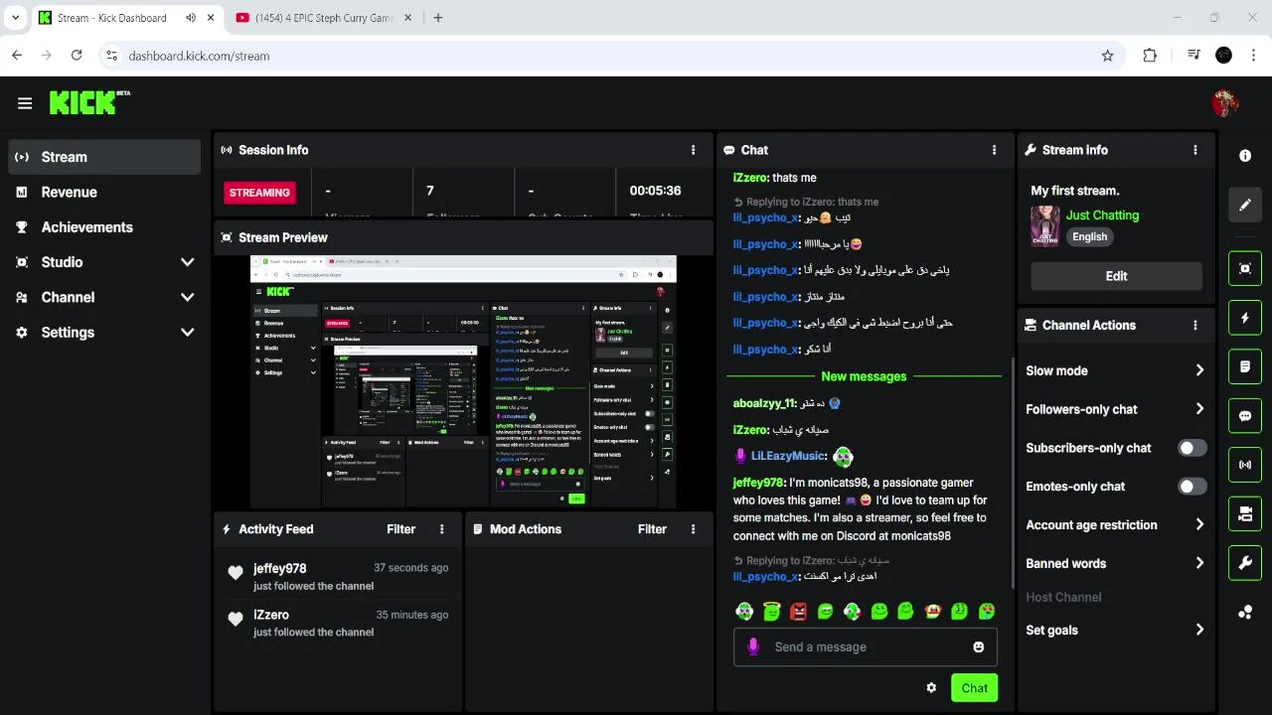Viewport: 1272px width, 715px height.
Task: Toggle the document mod actions icon in right toolbar
Action: click(1245, 366)
